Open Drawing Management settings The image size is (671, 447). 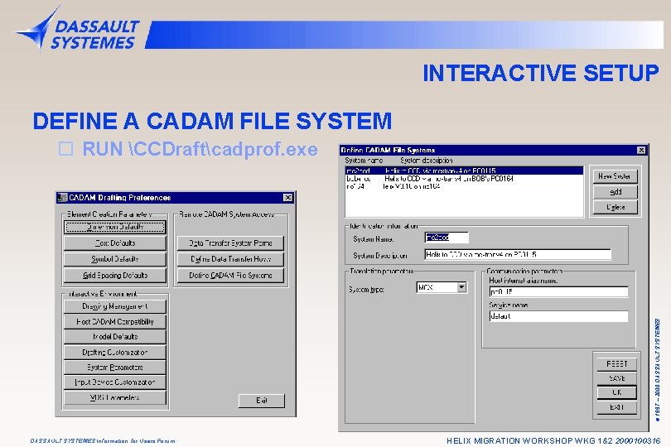click(114, 306)
